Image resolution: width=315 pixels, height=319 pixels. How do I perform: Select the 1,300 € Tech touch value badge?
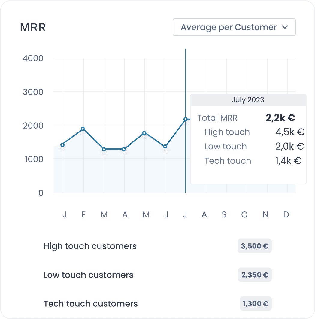pos(256,303)
